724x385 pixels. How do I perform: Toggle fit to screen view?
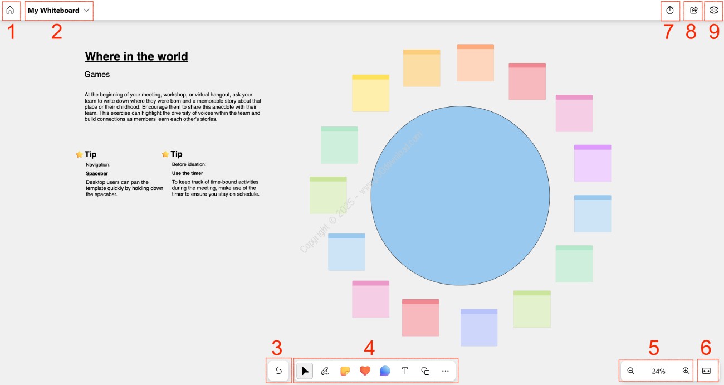707,371
